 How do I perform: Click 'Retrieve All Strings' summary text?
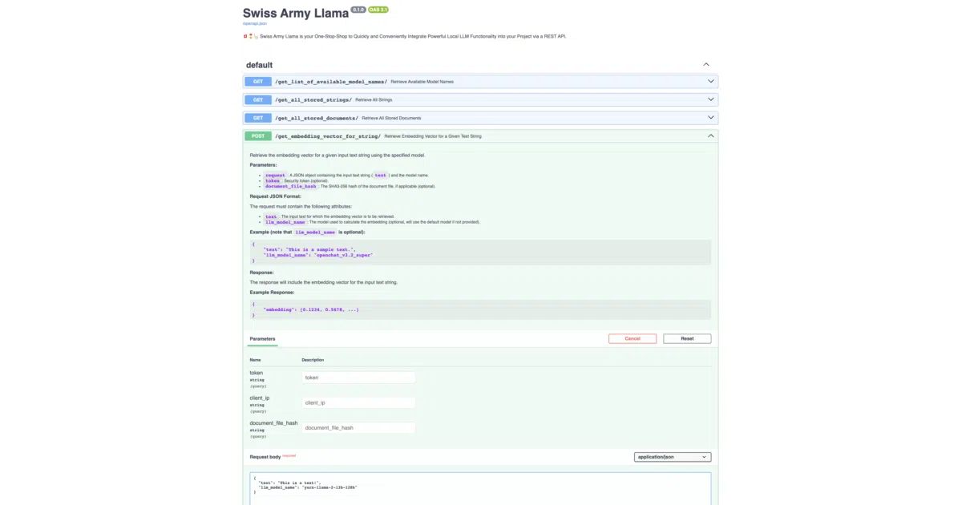point(374,99)
